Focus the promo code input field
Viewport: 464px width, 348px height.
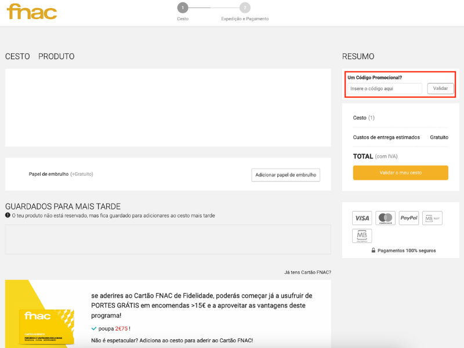[x=385, y=89]
